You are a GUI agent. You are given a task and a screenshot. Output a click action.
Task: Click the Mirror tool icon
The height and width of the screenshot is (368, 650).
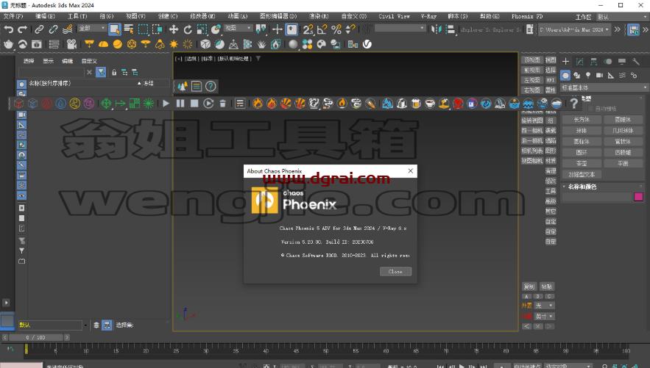coord(436,29)
